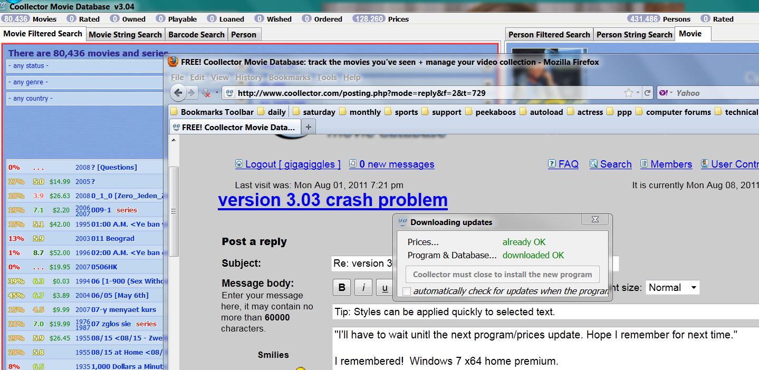Click Logout [ gigagiggles ] link

tap(293, 164)
